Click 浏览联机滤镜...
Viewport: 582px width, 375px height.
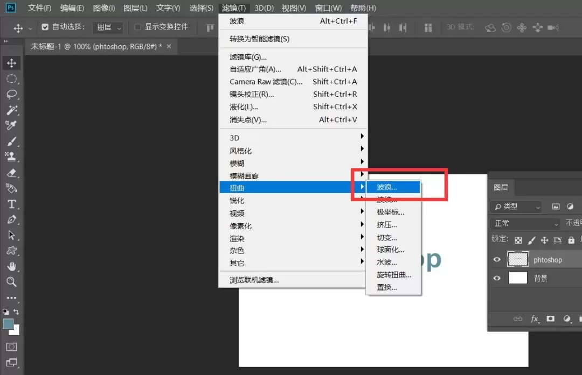(293, 280)
